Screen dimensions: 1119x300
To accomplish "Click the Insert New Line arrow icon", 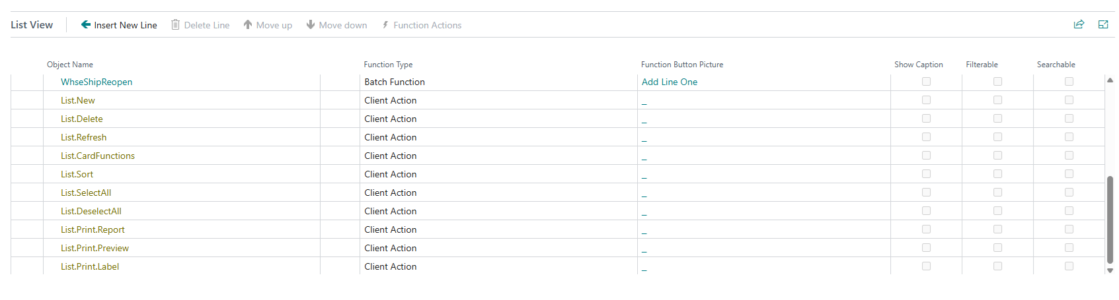I will (x=86, y=25).
